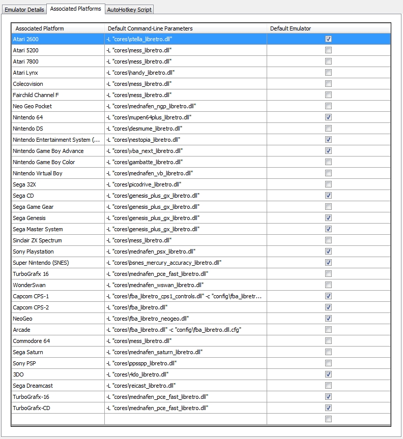Select the Commodore 64 platform cell
Screen dimensions: 403x439
tap(58, 341)
